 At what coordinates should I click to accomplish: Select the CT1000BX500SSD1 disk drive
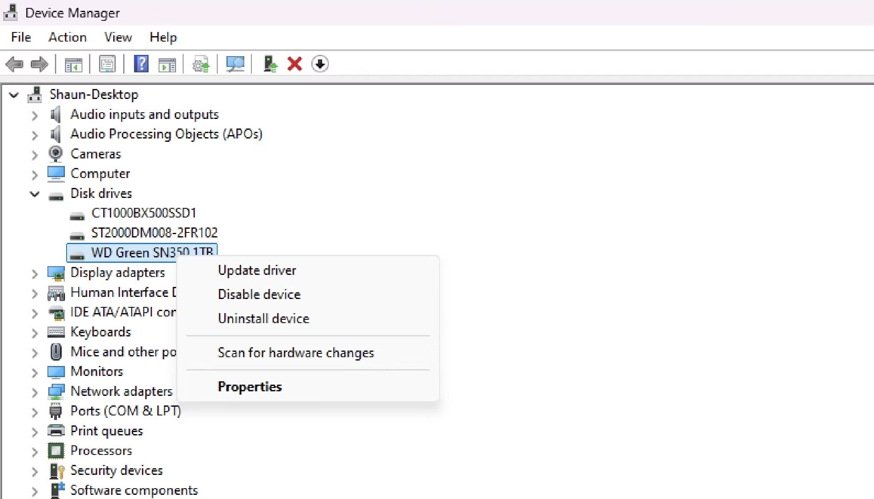coord(144,213)
